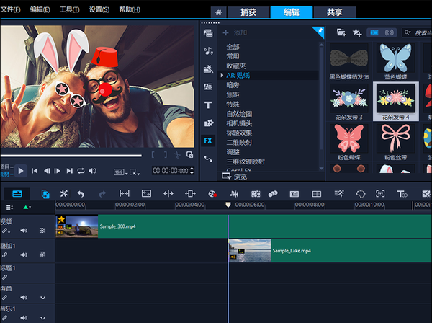Toggle repeat playback in preview controls
This screenshot has height=323, width=432.
tap(81, 171)
